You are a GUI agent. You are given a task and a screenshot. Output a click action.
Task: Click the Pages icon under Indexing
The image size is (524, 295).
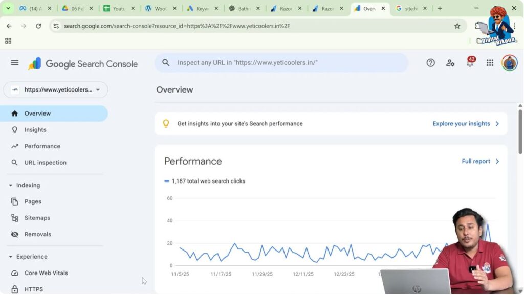[14, 201]
